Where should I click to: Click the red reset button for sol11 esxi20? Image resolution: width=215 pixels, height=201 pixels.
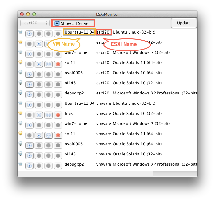[58, 64]
